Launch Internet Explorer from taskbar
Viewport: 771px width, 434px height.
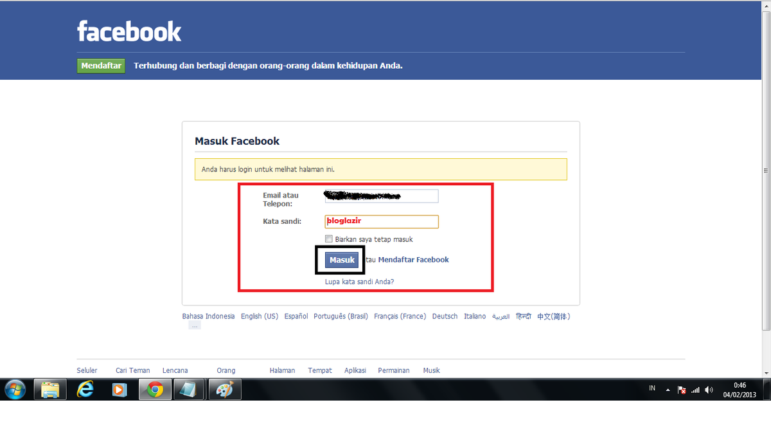(x=85, y=390)
